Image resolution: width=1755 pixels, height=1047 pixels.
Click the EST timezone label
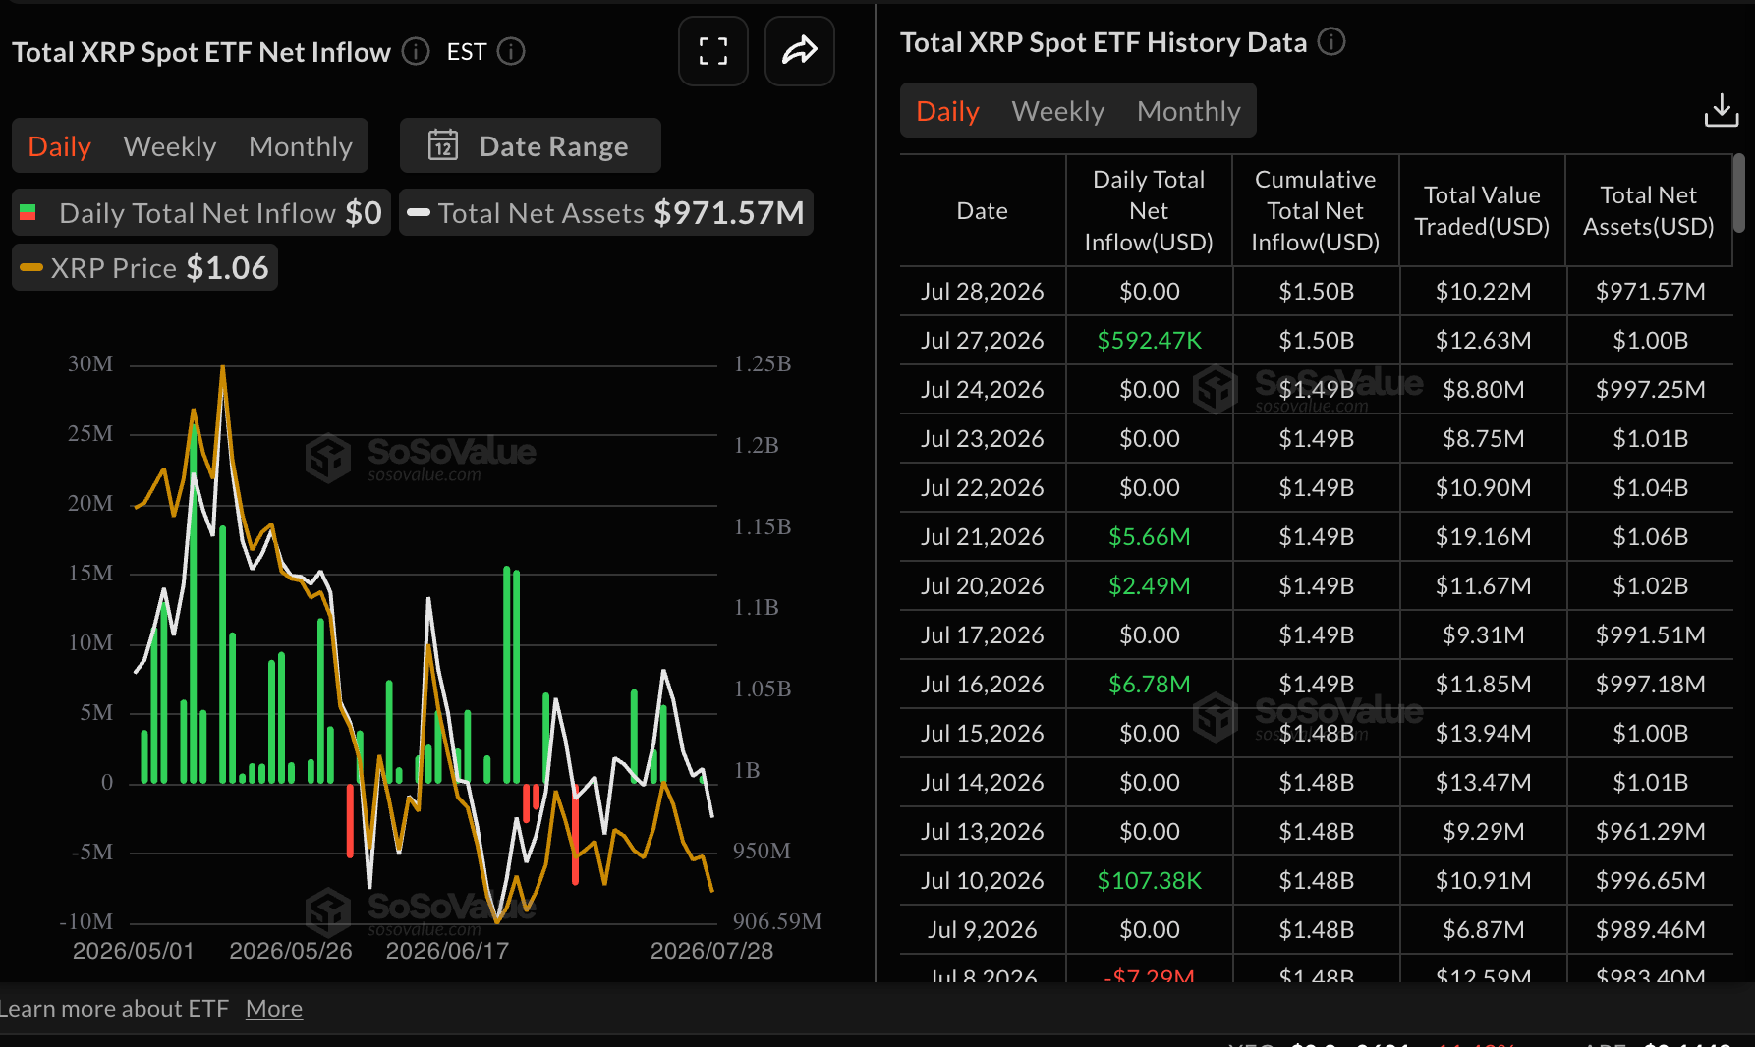[467, 51]
